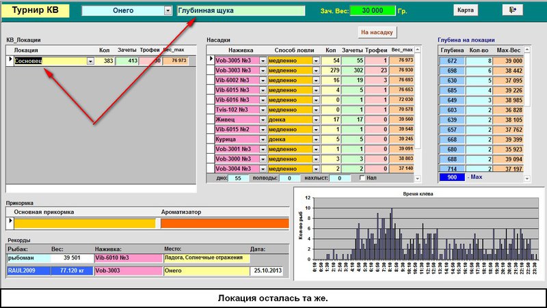Click the нахлыст value field

coord(340,178)
